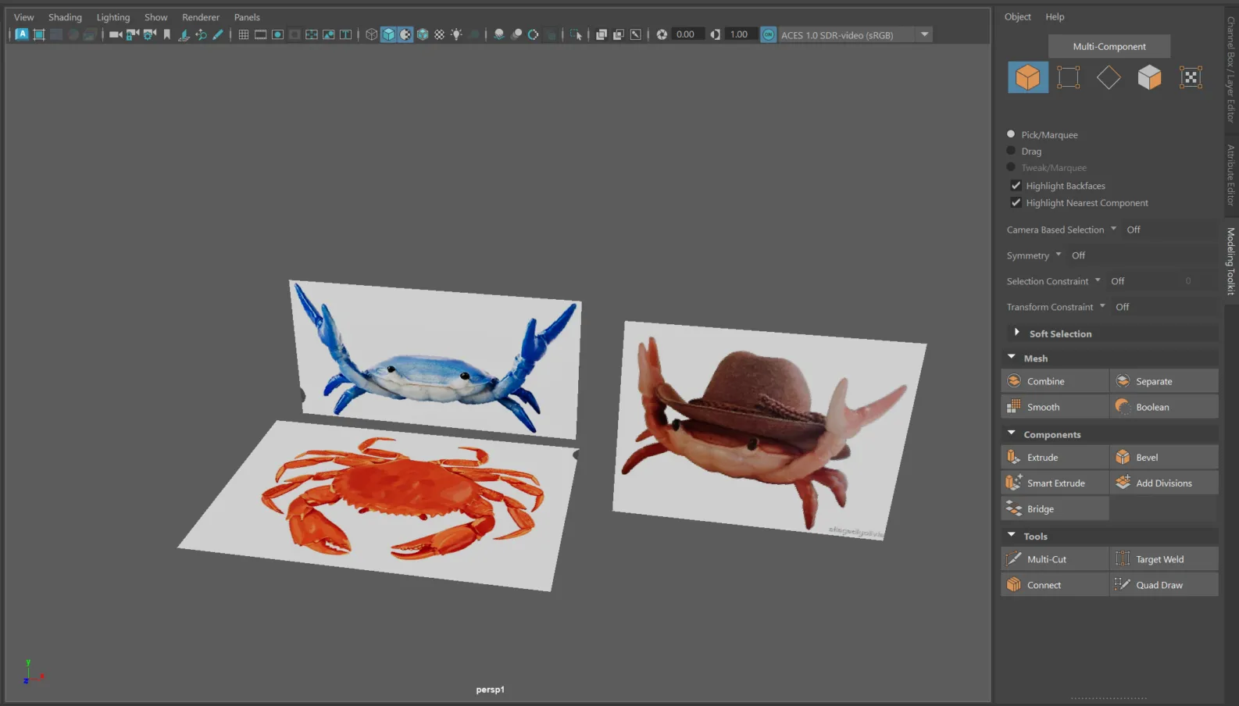The image size is (1239, 706).
Task: Uncheck Highlight Backfaces checkbox
Action: point(1016,186)
